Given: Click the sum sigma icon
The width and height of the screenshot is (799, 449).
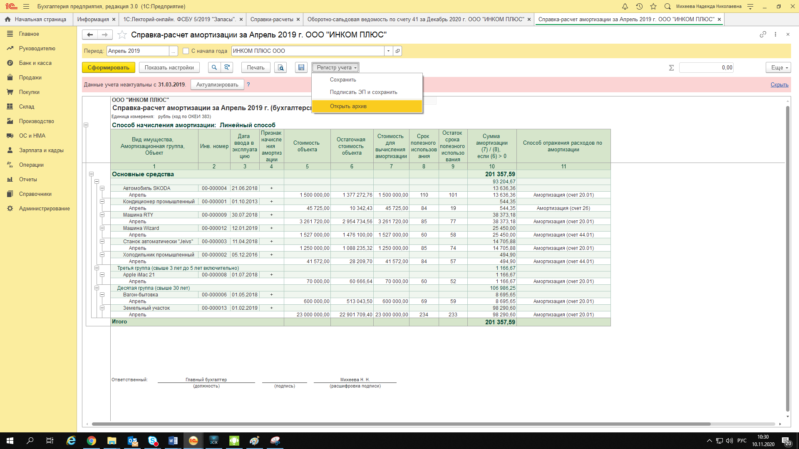Looking at the screenshot, I should 671,68.
